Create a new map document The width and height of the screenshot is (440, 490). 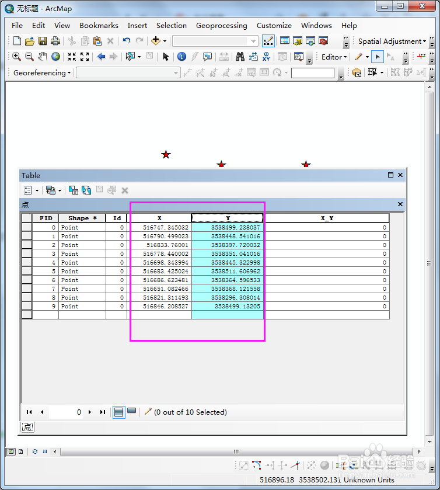[x=17, y=41]
